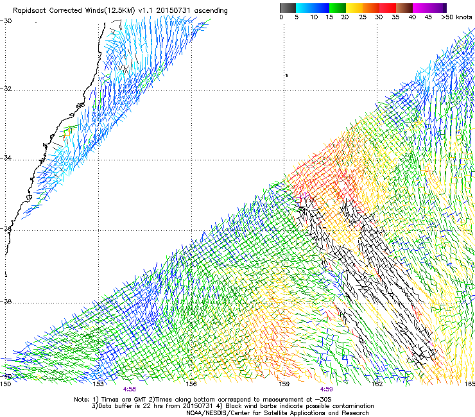Click the longitude label '162'
The width and height of the screenshot is (475, 417).
[377, 384]
